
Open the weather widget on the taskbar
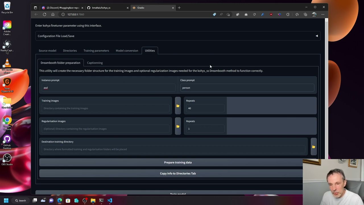(43, 200)
